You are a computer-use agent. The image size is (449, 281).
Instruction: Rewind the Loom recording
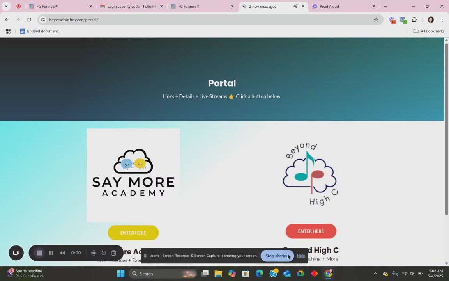coord(62,253)
